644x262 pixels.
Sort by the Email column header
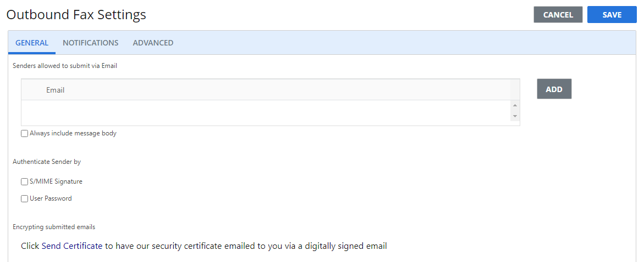click(x=56, y=90)
